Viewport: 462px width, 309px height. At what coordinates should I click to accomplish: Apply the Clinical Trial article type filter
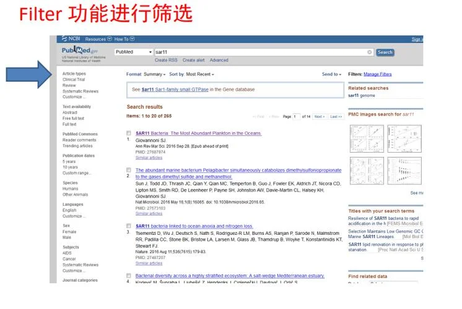74,79
